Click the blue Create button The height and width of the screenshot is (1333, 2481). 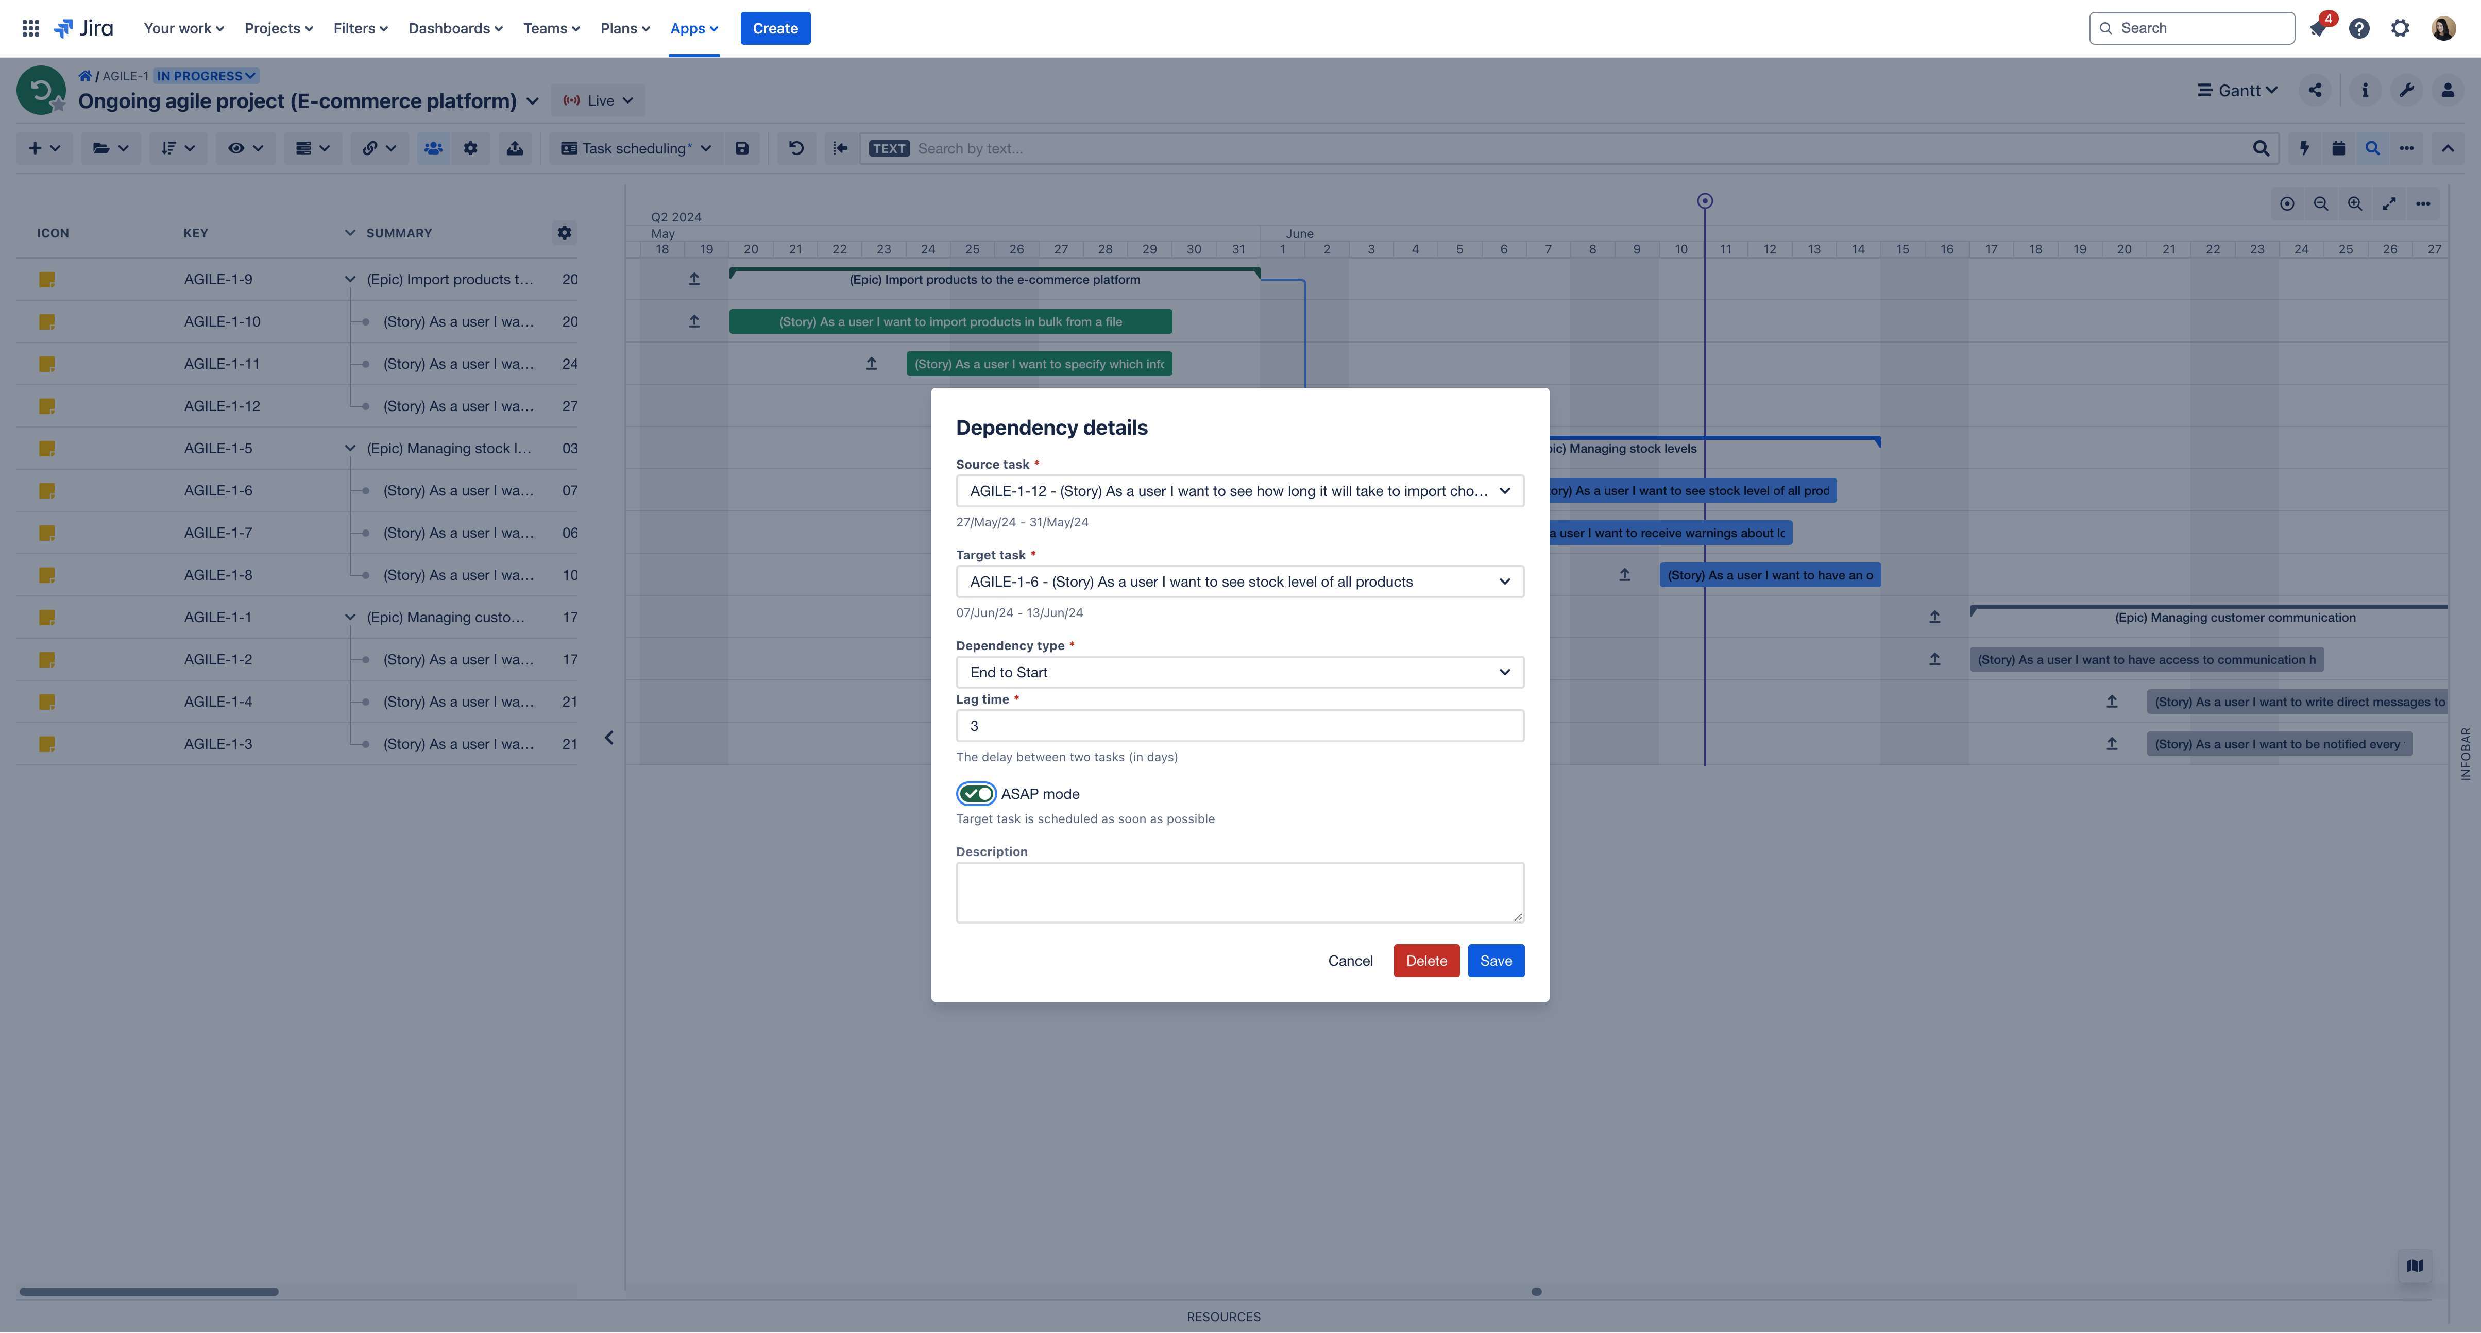775,28
